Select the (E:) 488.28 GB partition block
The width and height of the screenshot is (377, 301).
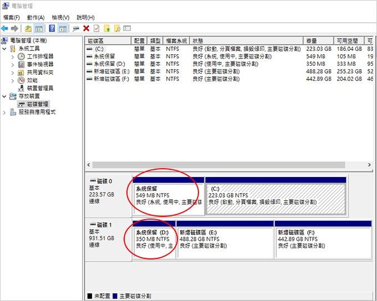225,240
